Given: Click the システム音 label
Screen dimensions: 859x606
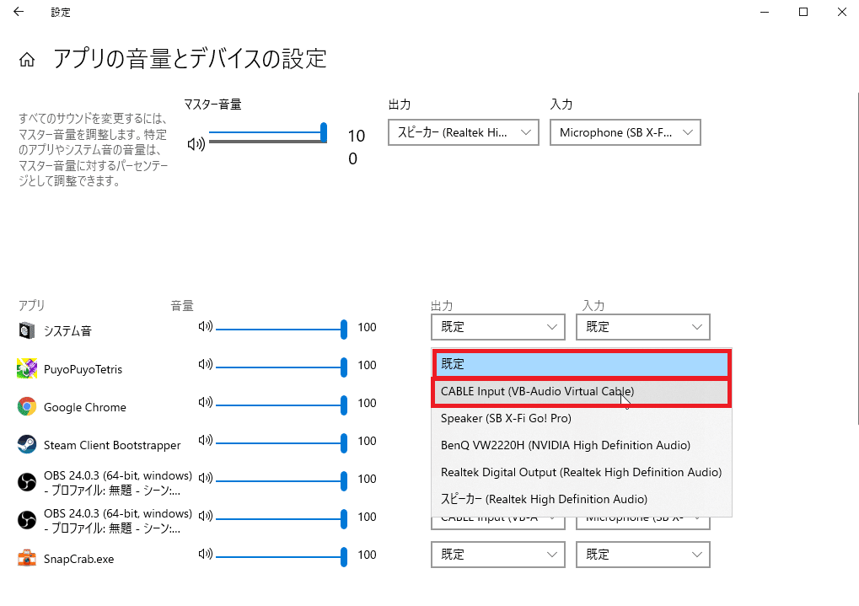Looking at the screenshot, I should [x=67, y=331].
